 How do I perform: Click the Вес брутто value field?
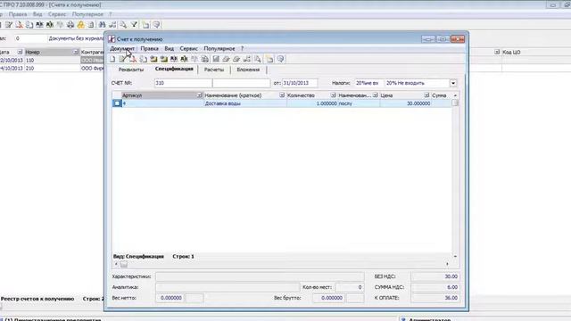tap(328, 298)
